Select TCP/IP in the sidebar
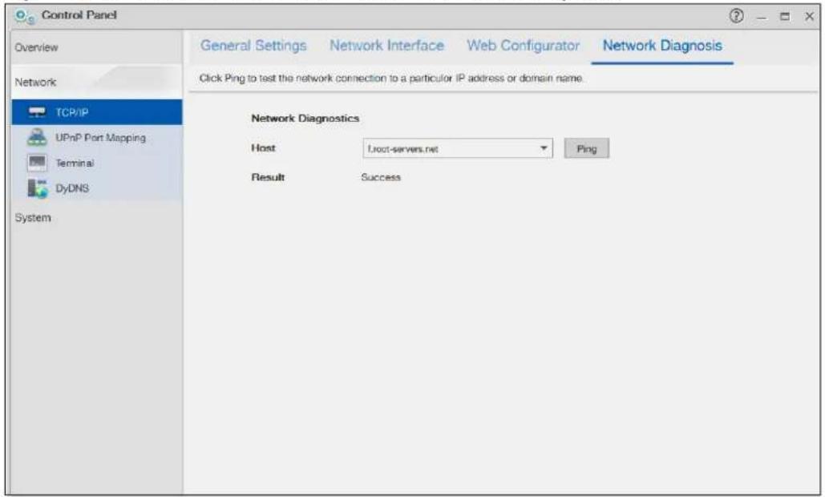Screen dimensions: 825x497 (x=97, y=112)
